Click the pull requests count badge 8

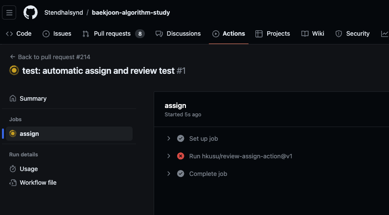pyautogui.click(x=140, y=34)
